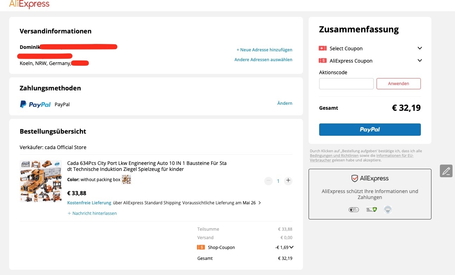
Task: Click the 'Color: without packing box' label
Action: [x=94, y=180]
